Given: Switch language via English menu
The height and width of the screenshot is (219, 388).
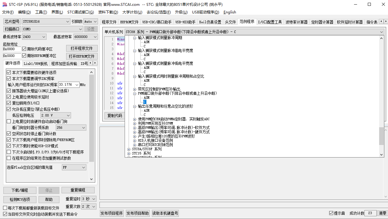Looking at the screenshot, I should pyautogui.click(x=230, y=12).
